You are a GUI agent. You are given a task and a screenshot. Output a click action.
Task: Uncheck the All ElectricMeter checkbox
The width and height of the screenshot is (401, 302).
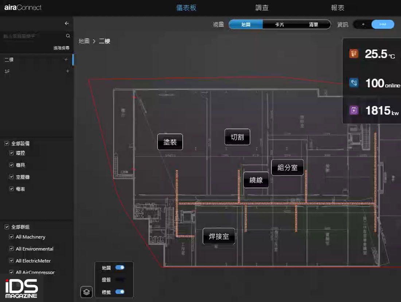(11, 260)
